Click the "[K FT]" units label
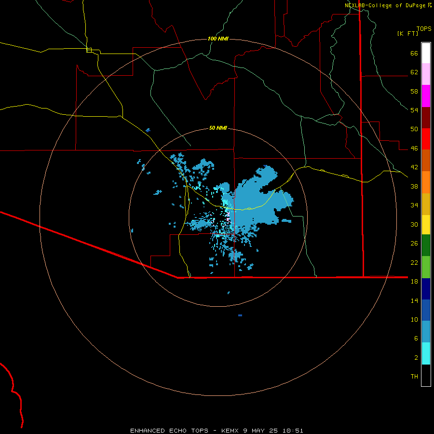 coord(407,33)
